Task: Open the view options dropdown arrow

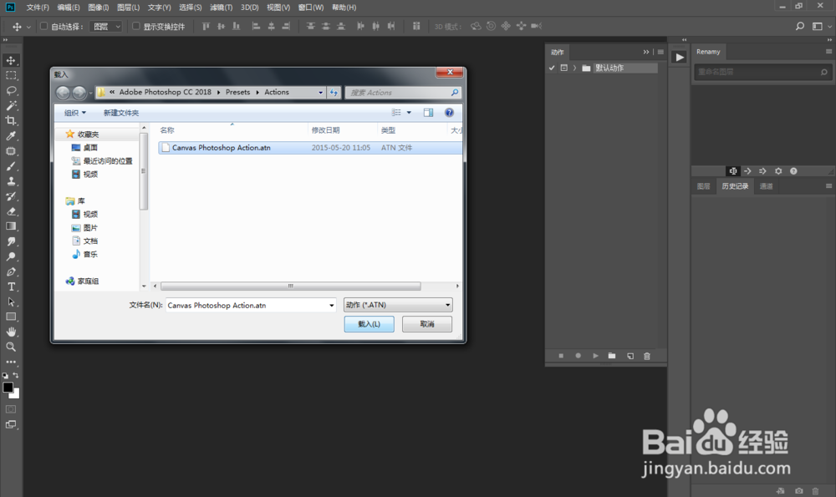Action: 409,113
